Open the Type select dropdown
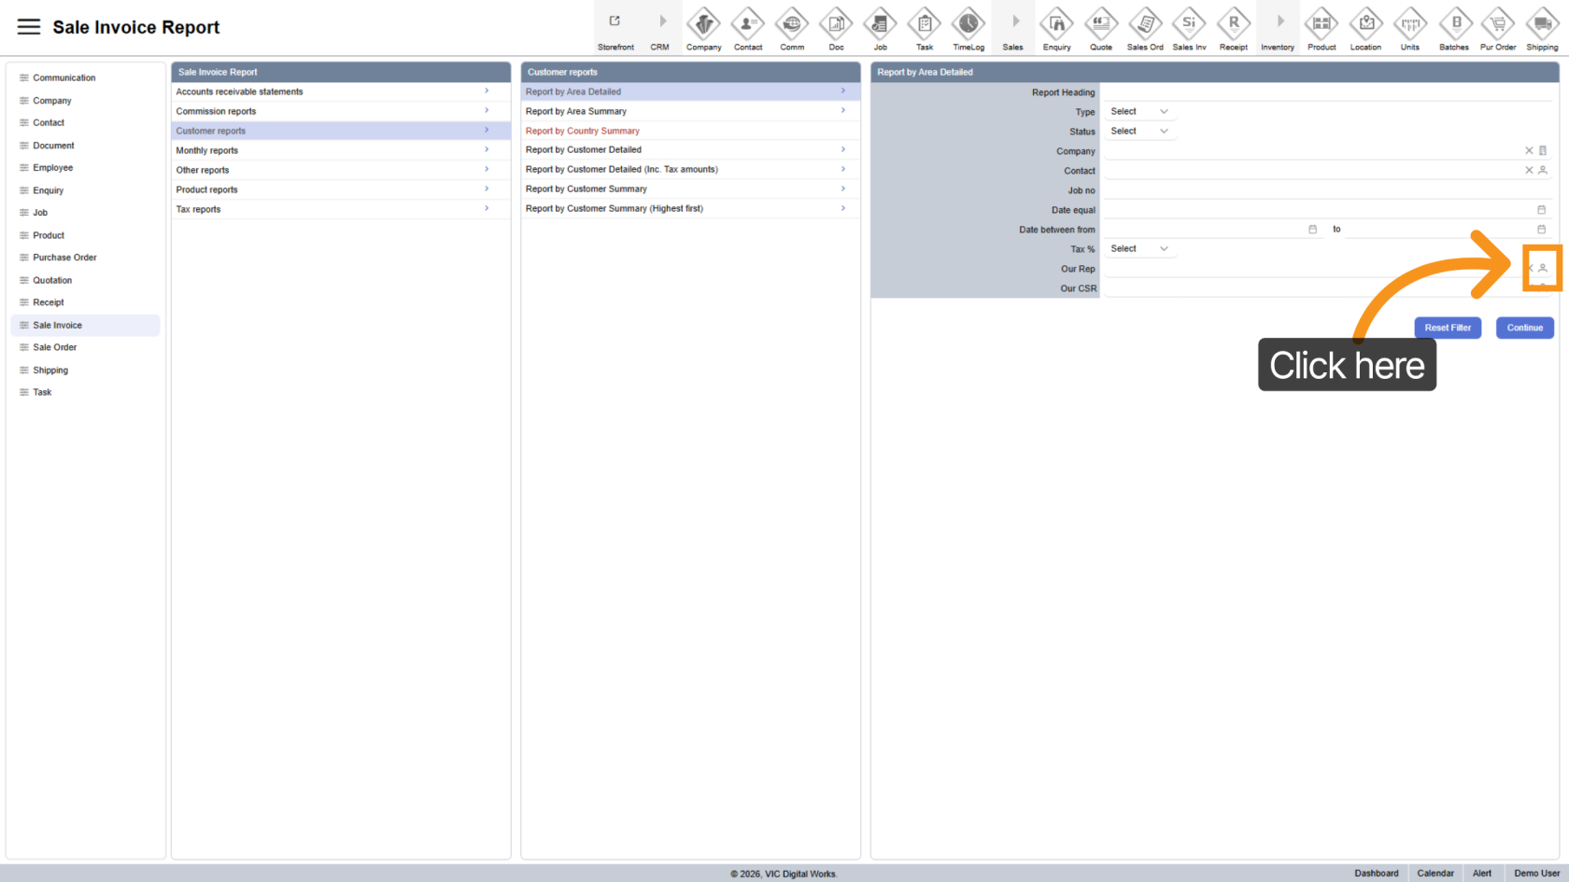The image size is (1569, 882). coord(1138,112)
